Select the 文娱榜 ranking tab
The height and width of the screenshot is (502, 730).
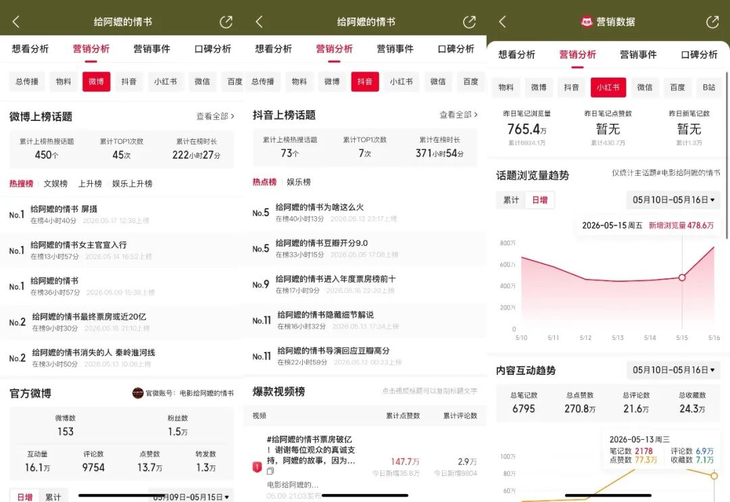pos(55,183)
